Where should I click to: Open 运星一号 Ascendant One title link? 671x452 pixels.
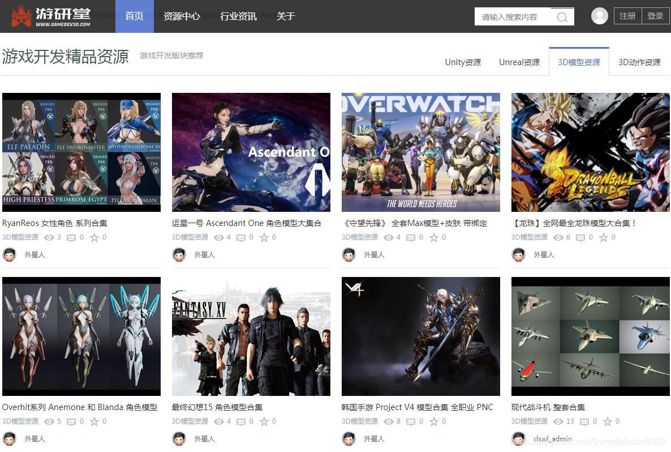[247, 223]
